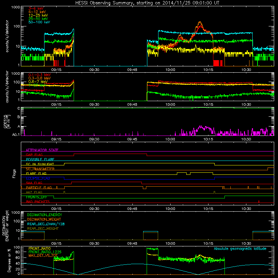278x278 pixels.
Task: Click the magenta GOES flux peak near 10:12
Action: (201, 126)
